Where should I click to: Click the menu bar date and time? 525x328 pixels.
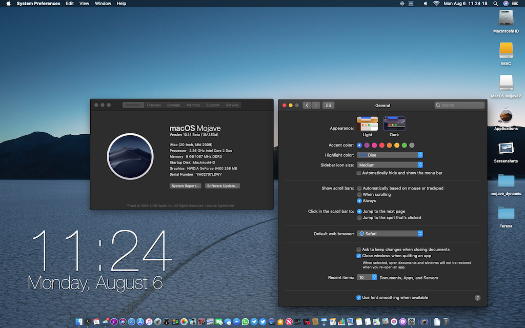click(x=466, y=4)
